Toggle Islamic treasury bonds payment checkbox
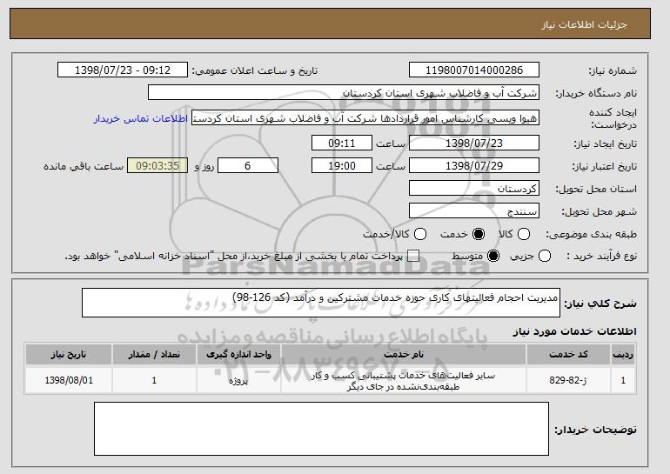The width and height of the screenshot is (670, 474). (x=413, y=257)
